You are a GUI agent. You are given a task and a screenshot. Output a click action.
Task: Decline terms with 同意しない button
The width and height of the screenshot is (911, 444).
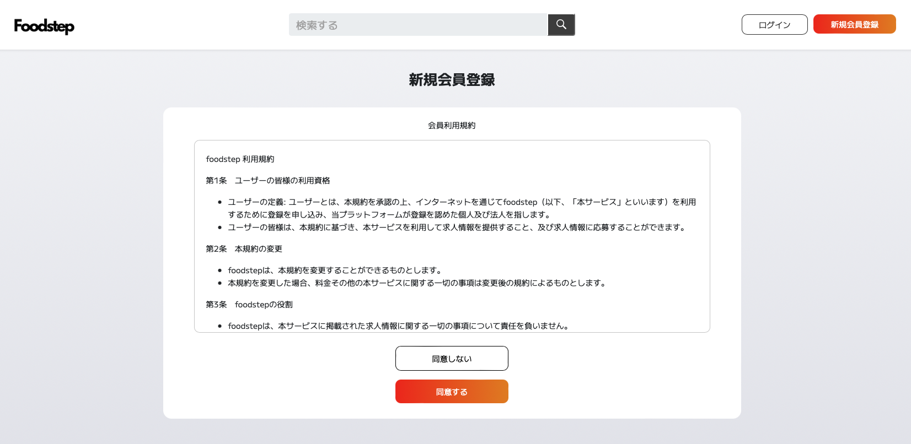[x=452, y=359]
